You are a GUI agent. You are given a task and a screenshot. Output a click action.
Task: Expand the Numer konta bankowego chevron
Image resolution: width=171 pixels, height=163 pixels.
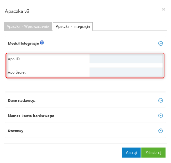[160, 116]
